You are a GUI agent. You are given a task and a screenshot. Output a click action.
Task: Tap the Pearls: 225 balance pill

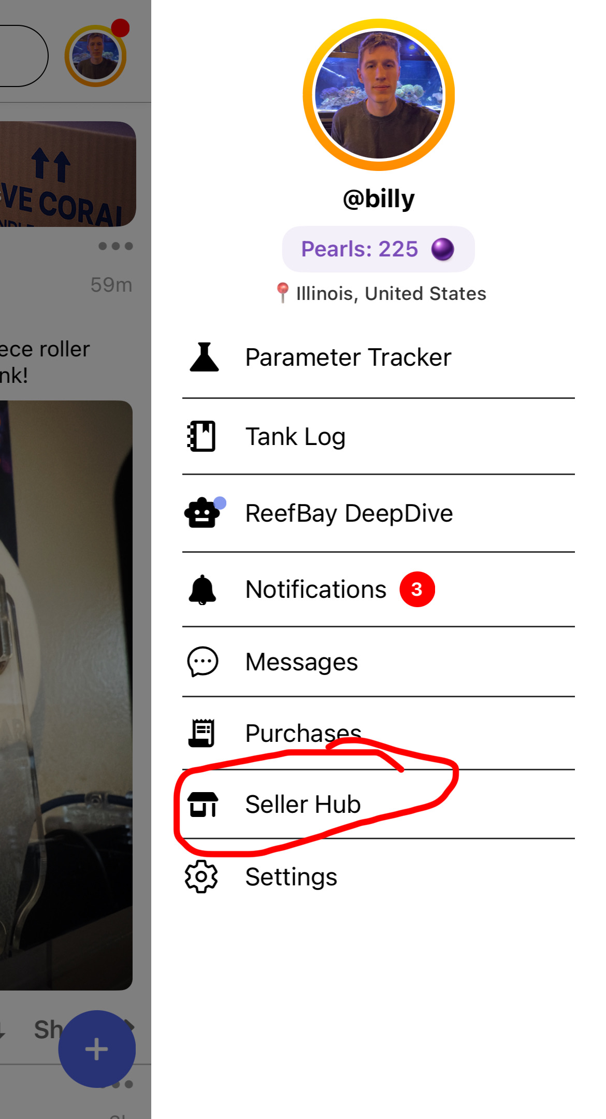pyautogui.click(x=378, y=249)
